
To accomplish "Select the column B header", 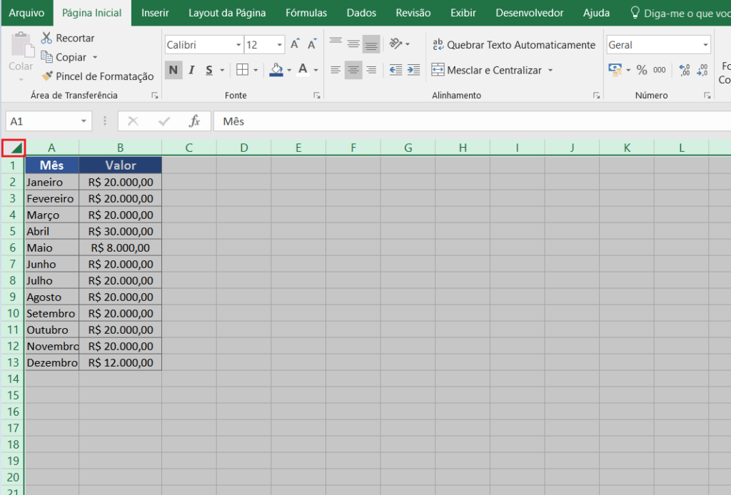I will click(120, 148).
